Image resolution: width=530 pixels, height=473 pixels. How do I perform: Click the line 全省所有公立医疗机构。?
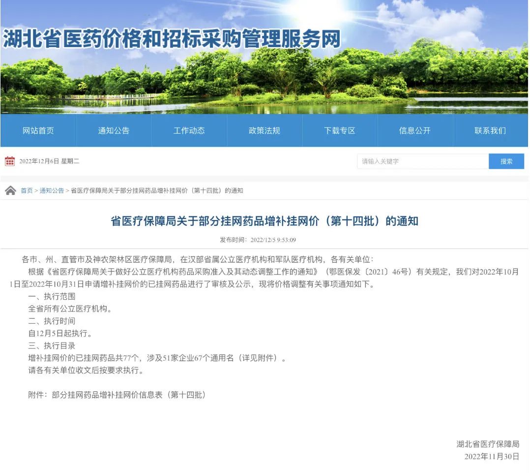[70, 308]
